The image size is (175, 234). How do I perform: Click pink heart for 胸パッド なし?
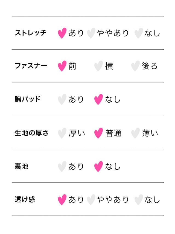point(98,99)
